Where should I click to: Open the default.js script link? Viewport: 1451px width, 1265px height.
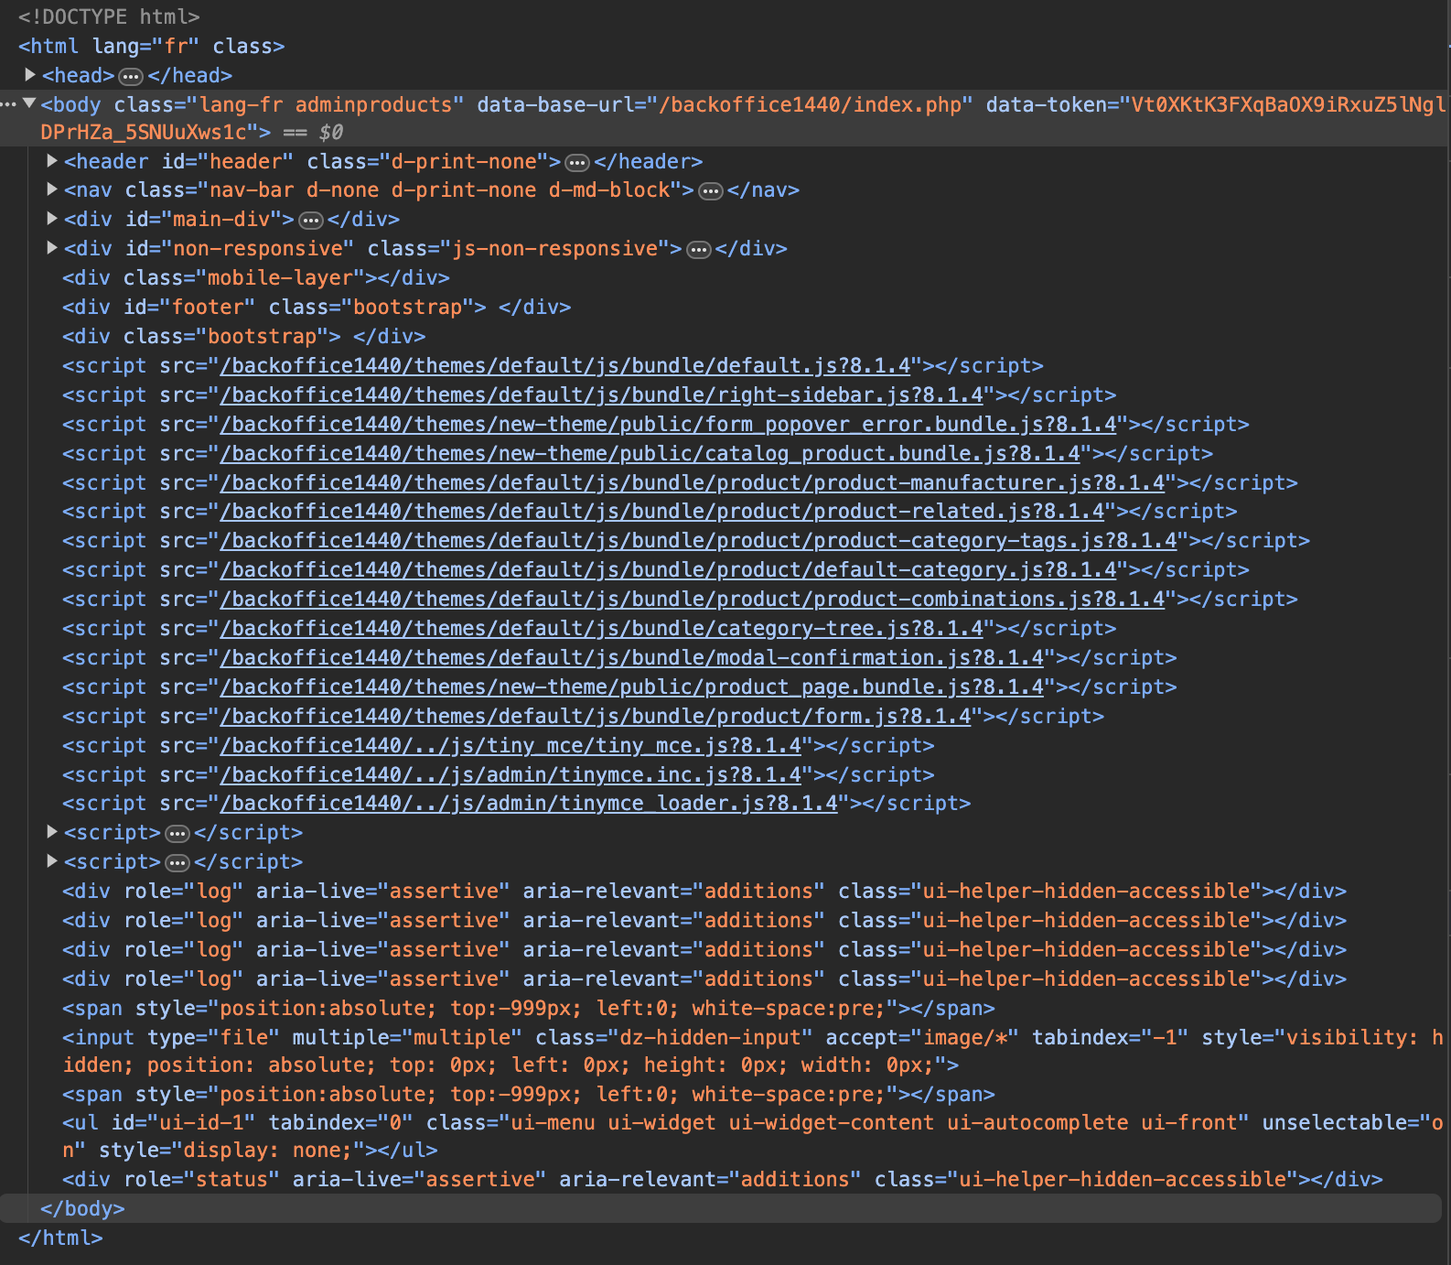click(x=565, y=365)
